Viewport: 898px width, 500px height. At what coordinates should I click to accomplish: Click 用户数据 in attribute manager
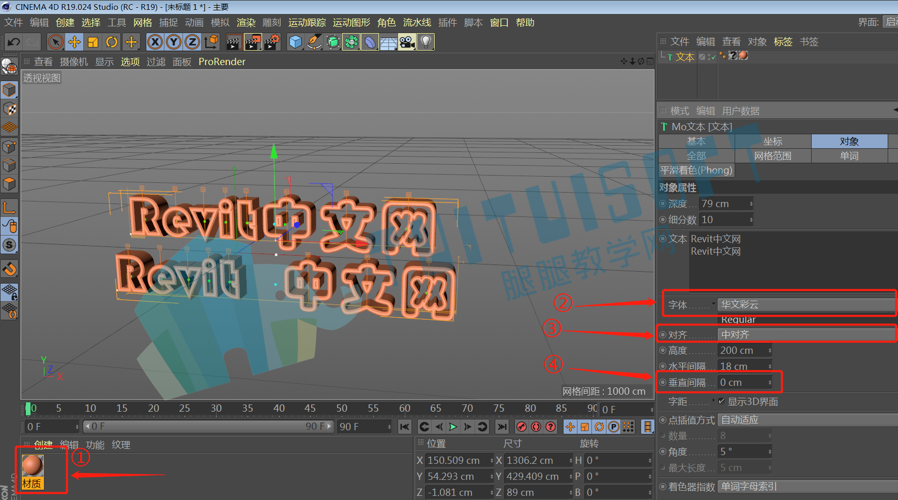[741, 111]
